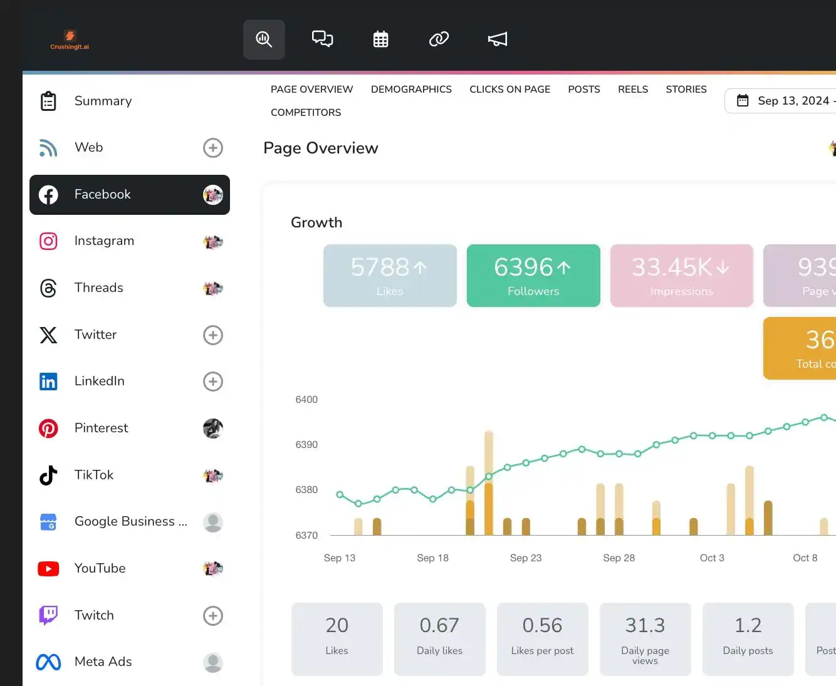Screen dimensions: 836x686
Task: Toggle the 5788 Likes growth card
Action: [390, 276]
